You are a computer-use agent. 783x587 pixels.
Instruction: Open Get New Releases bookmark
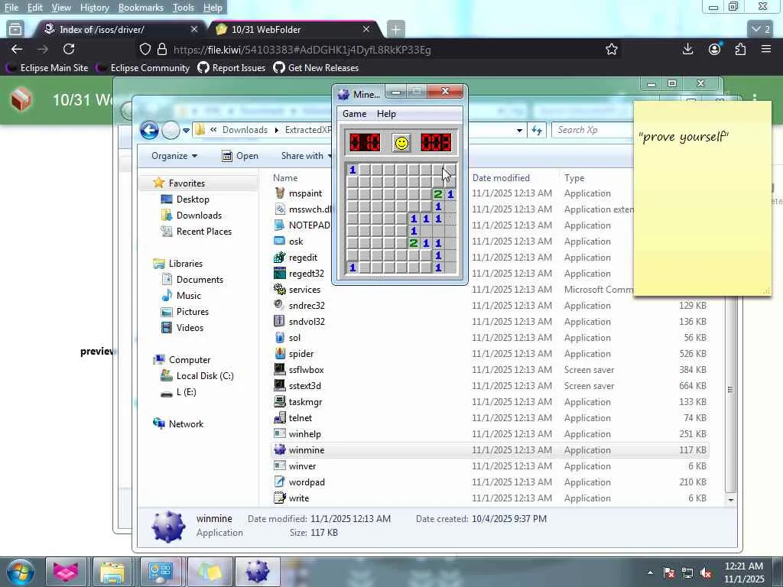pyautogui.click(x=316, y=68)
